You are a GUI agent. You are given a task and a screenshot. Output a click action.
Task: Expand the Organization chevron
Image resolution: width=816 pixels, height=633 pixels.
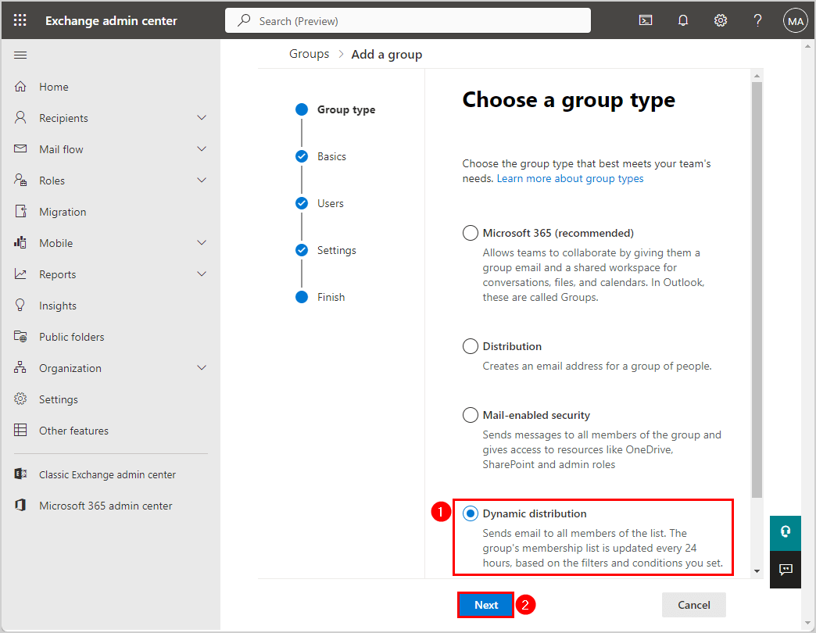[202, 367]
